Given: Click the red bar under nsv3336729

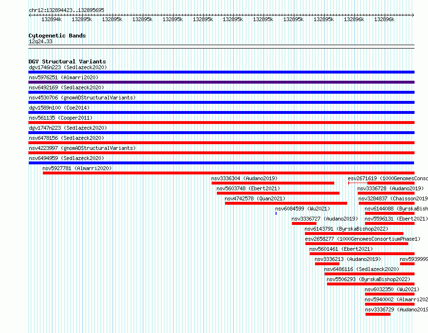Looking at the screenshot, I should 378,314.
